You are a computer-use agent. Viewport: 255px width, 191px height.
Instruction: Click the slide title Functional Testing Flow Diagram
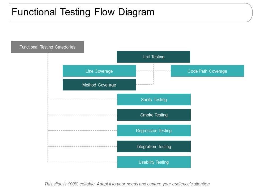tap(83, 12)
